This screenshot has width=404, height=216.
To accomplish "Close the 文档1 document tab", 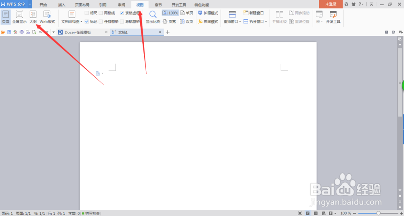I will point(160,32).
